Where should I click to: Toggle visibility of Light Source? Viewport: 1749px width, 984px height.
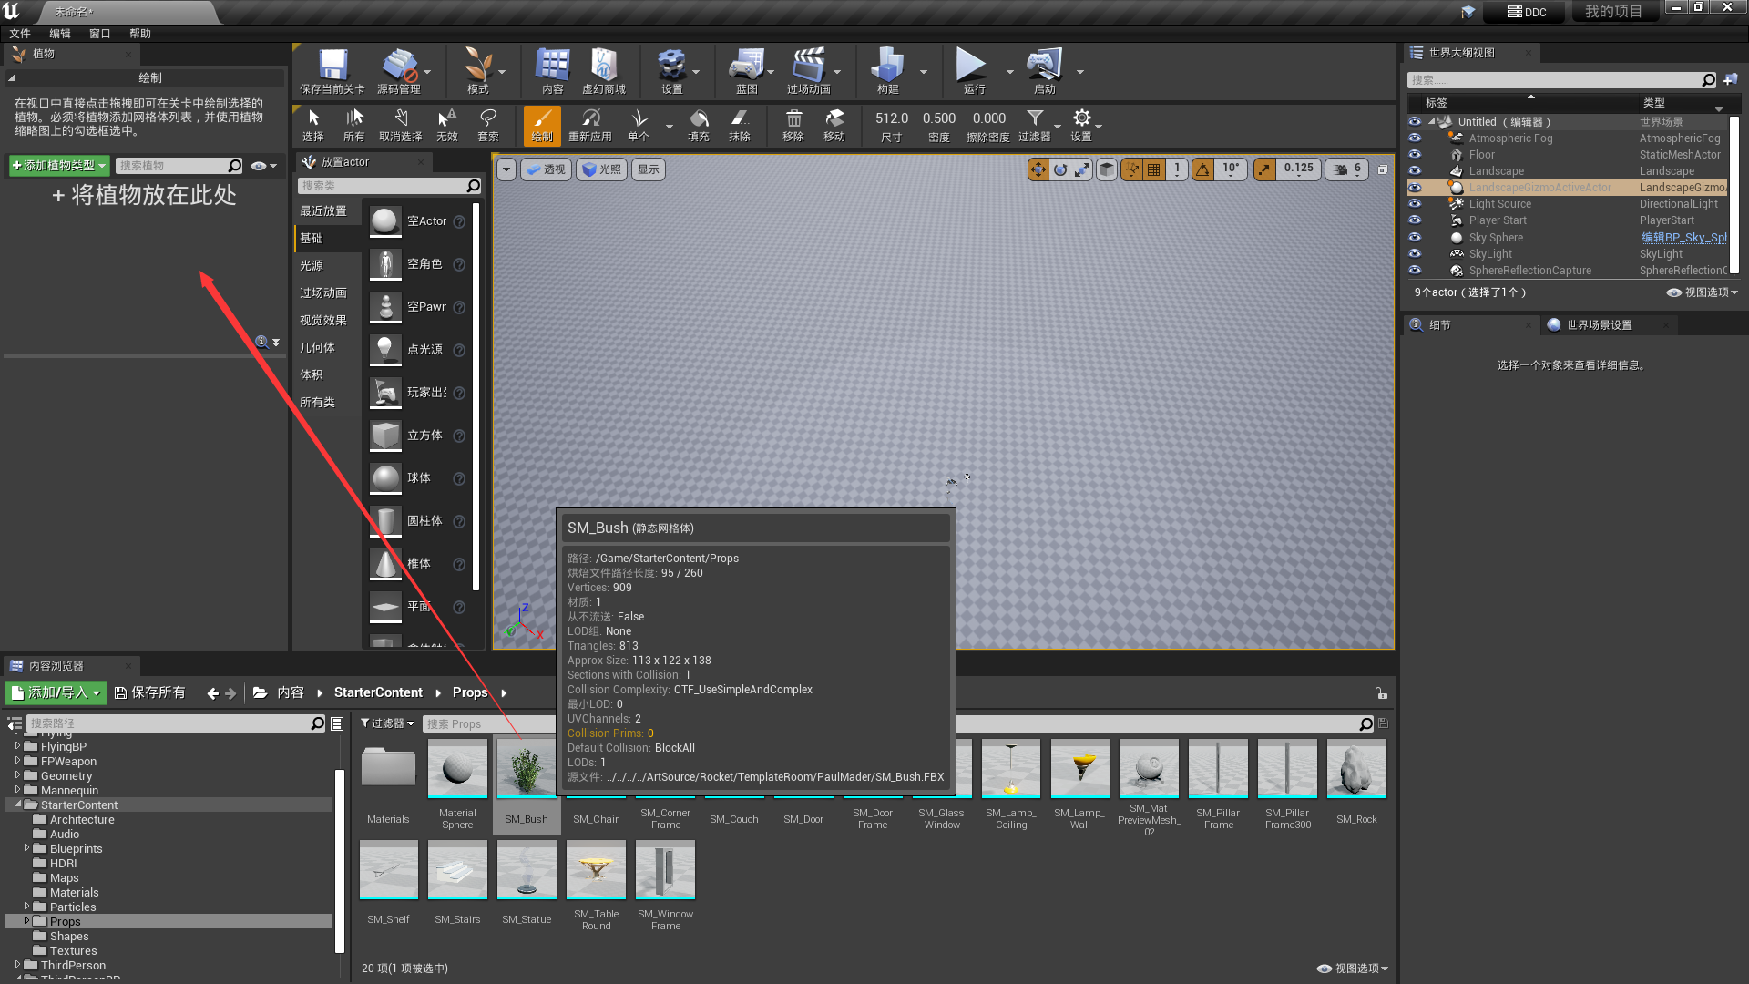1415,204
